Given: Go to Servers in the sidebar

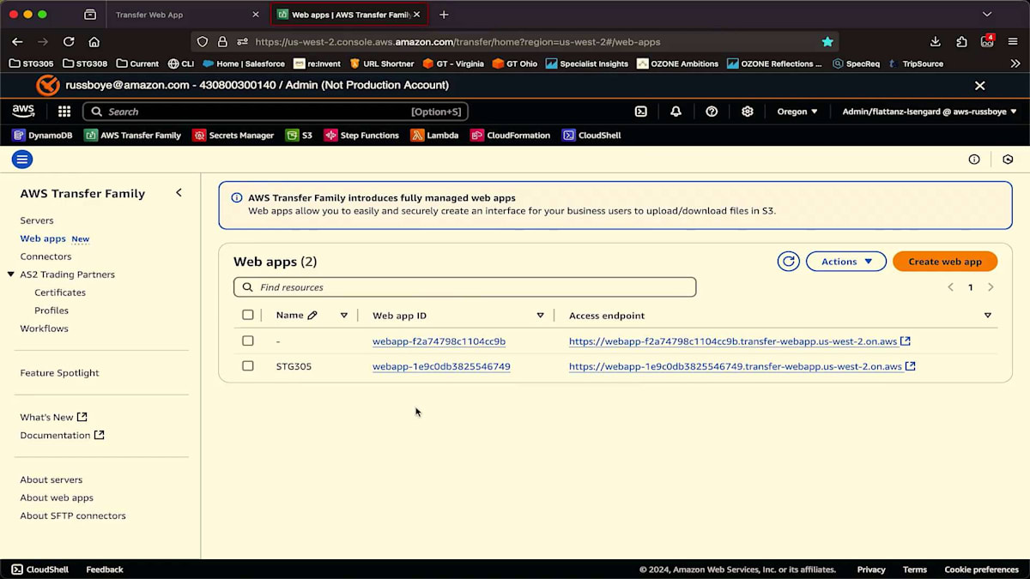Looking at the screenshot, I should click(37, 220).
